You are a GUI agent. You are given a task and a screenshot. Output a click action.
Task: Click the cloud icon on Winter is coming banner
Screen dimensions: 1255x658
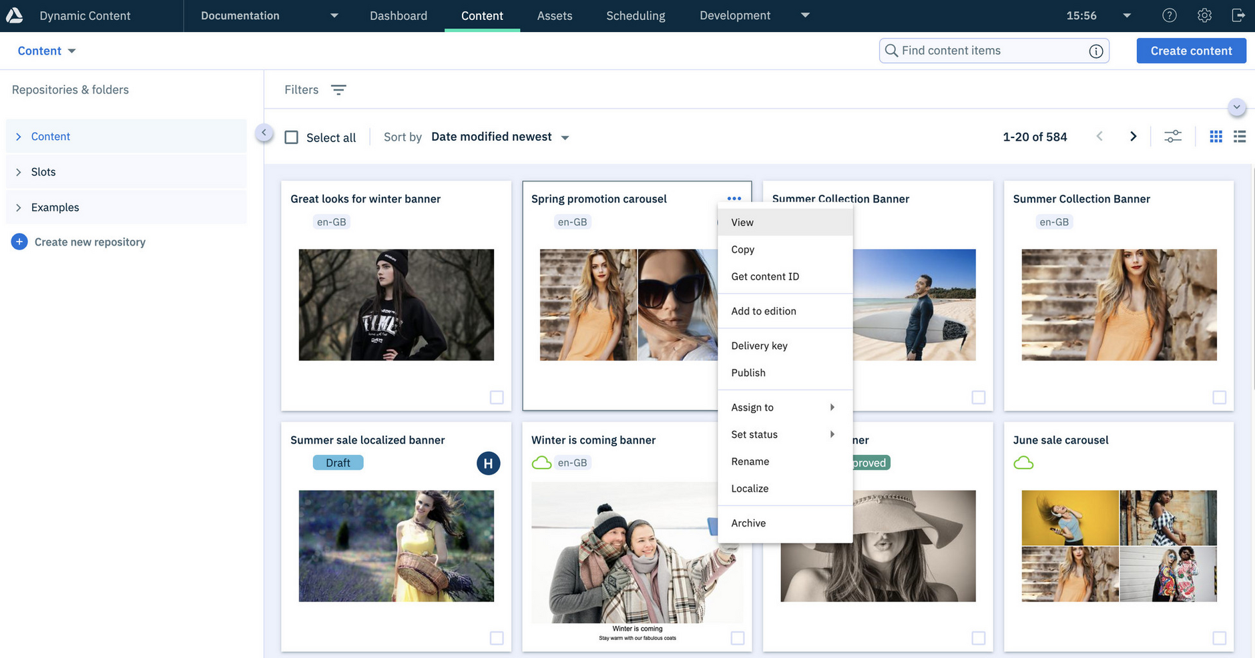click(541, 462)
